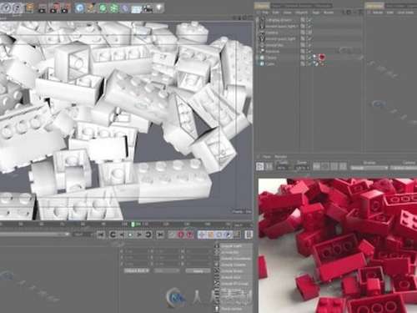Viewport: 417px width, 313px height.
Task: Click the render to picture viewer clapperboard icon
Action: pyautogui.click(x=53, y=8)
